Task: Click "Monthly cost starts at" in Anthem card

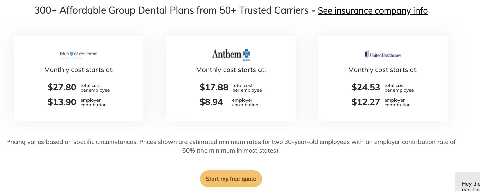Action: click(x=231, y=70)
